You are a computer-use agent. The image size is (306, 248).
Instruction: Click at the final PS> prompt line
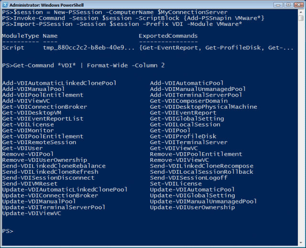tap(8, 231)
